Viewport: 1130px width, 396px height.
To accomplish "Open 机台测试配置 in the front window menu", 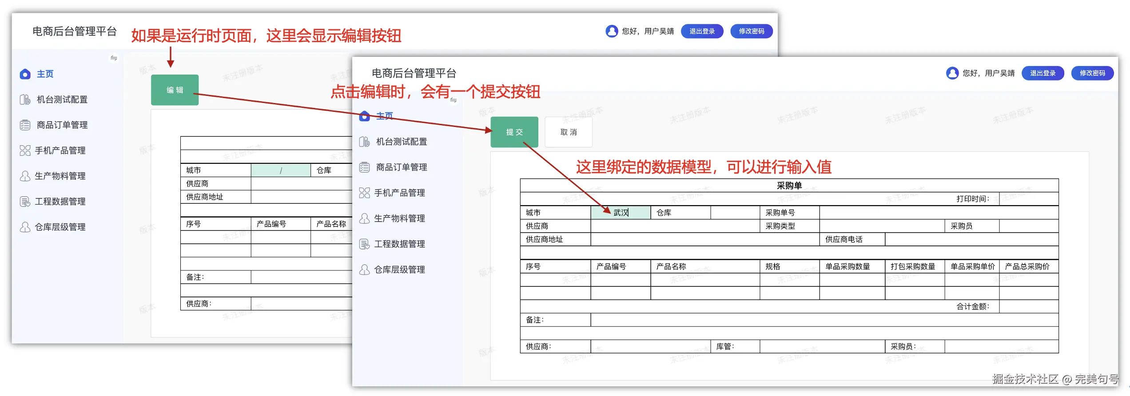I will (402, 142).
